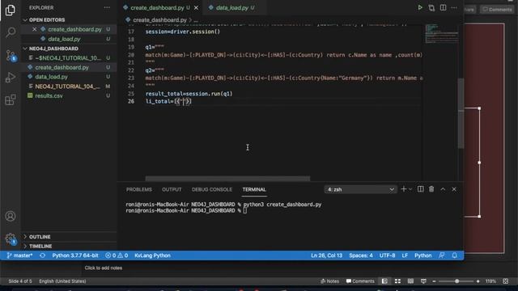This screenshot has width=518, height=291.
Task: Switch to the data_load.py editor tab
Action: (x=232, y=7)
